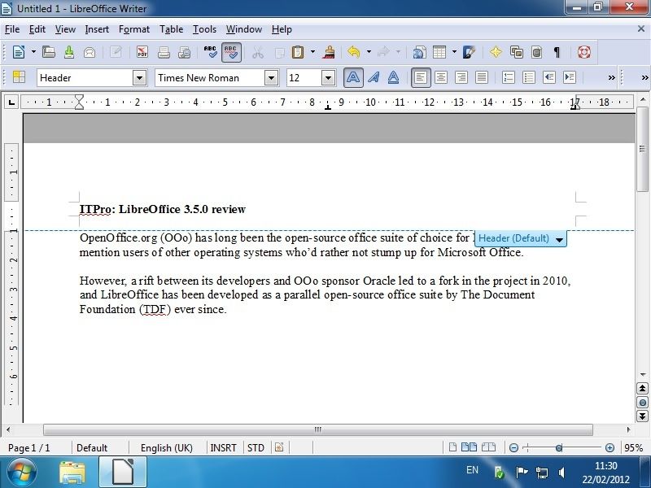651x488 pixels.
Task: Select book view layout icon
Action: [x=488, y=447]
